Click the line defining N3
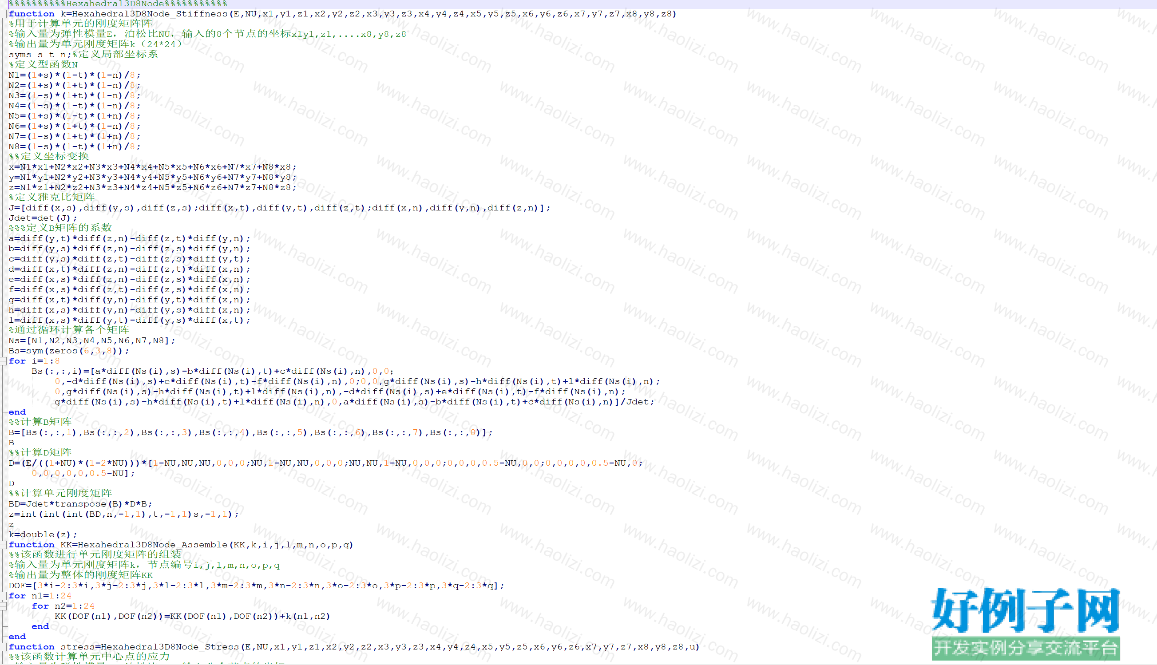The height and width of the screenshot is (665, 1157). click(75, 95)
